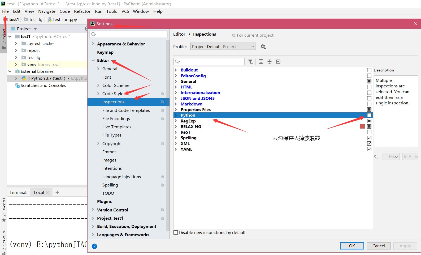The height and width of the screenshot is (255, 421).
Task: Click the settings tree vertical scrollbar
Action: coord(168,135)
